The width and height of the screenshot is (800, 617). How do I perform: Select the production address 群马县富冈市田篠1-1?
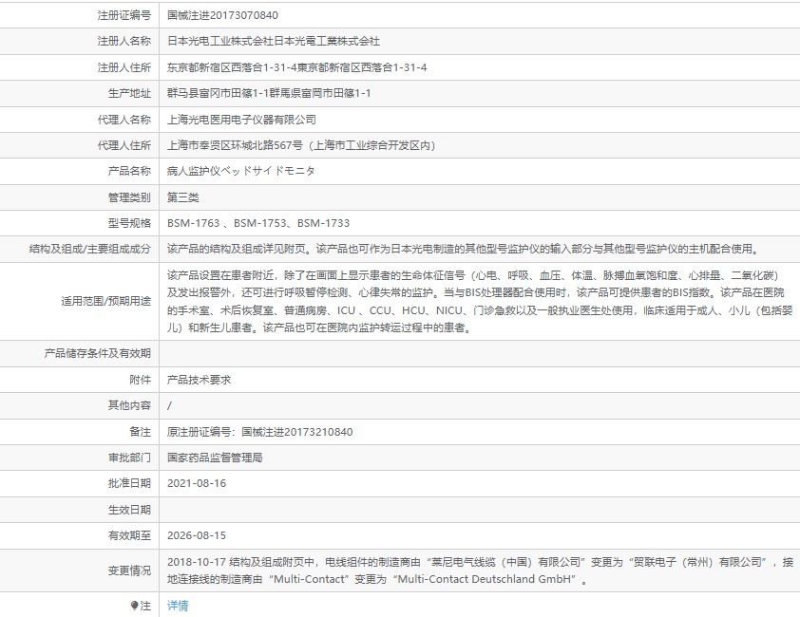(x=219, y=93)
